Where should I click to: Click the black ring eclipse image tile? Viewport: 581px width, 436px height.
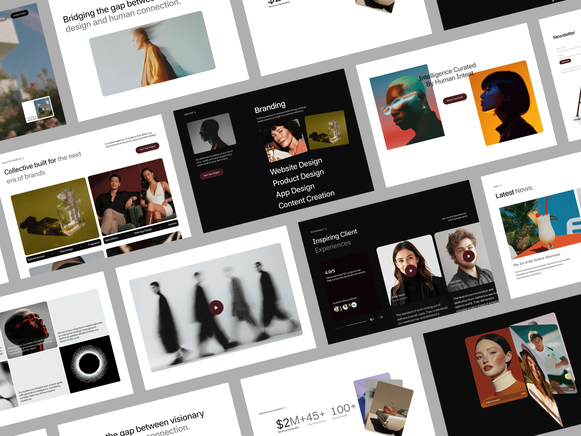click(90, 364)
